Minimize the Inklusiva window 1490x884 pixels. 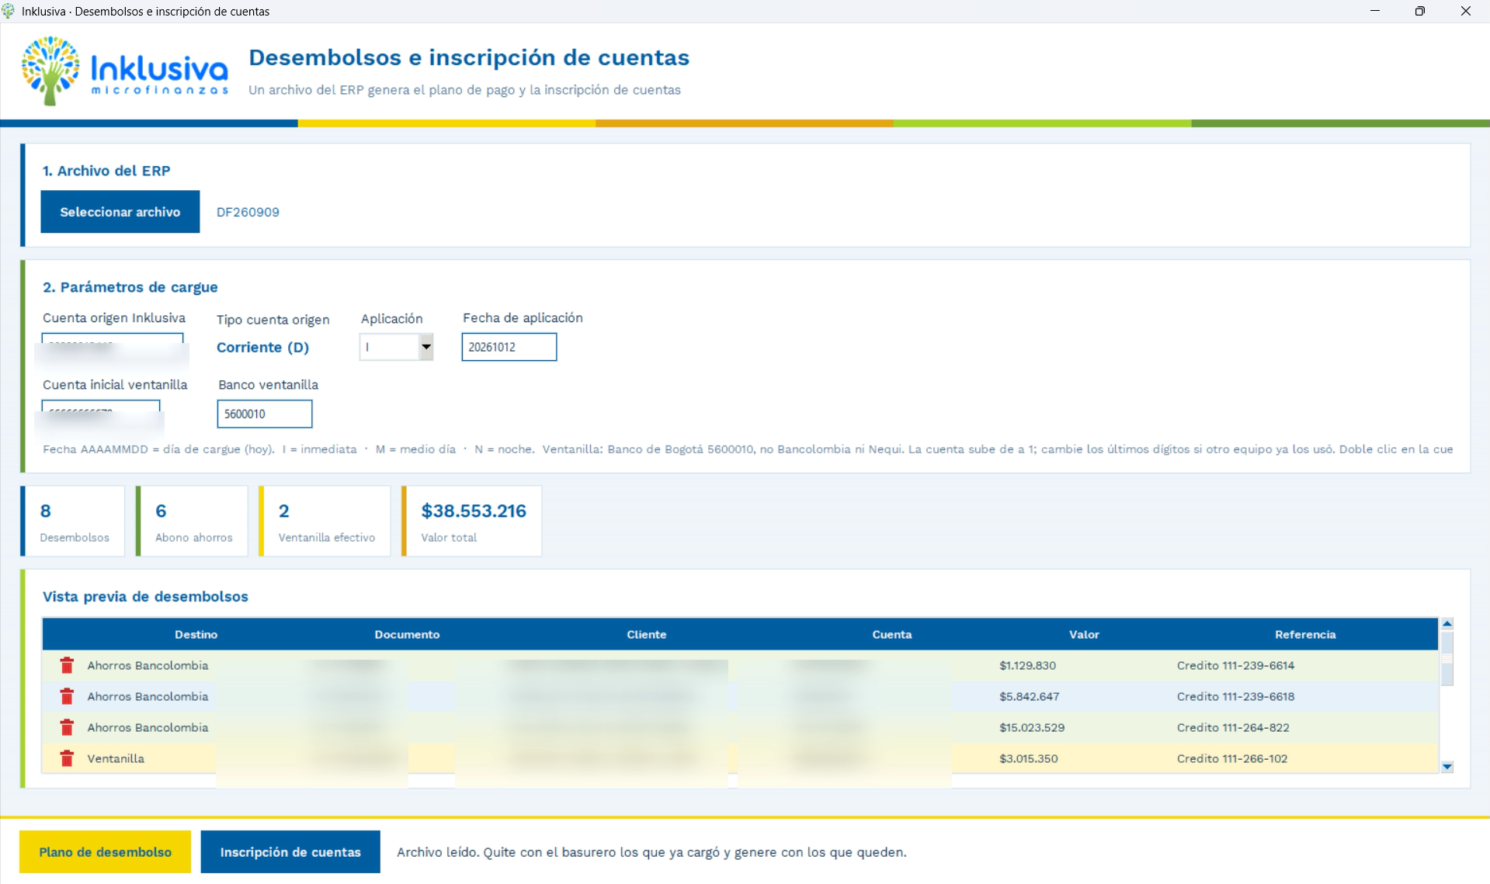[1375, 11]
